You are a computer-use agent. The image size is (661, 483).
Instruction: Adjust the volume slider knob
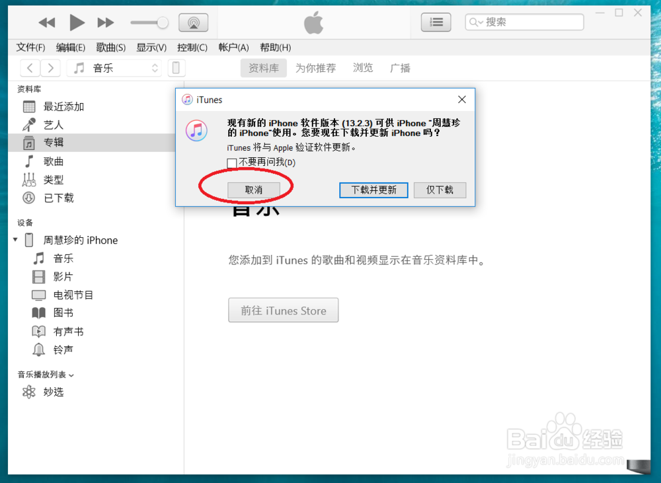click(163, 22)
